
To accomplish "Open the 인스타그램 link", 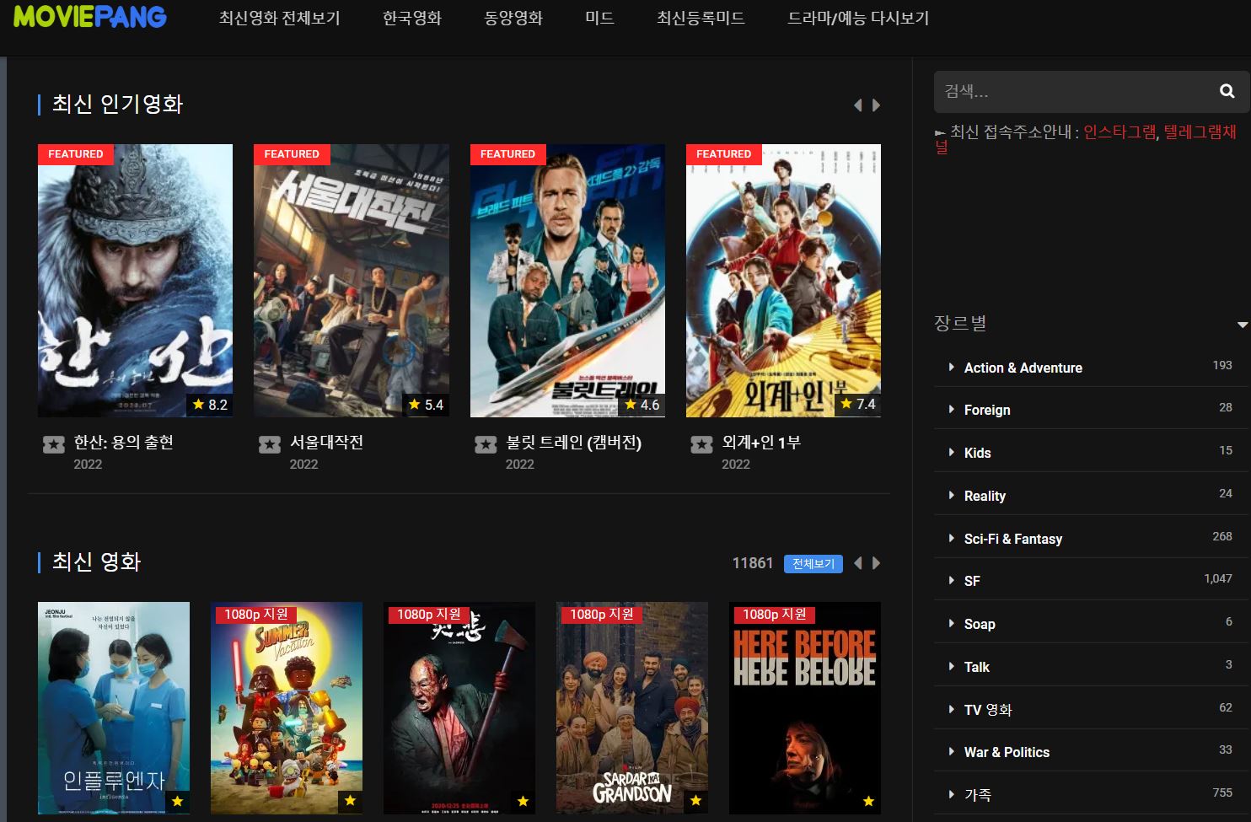I will click(1119, 132).
